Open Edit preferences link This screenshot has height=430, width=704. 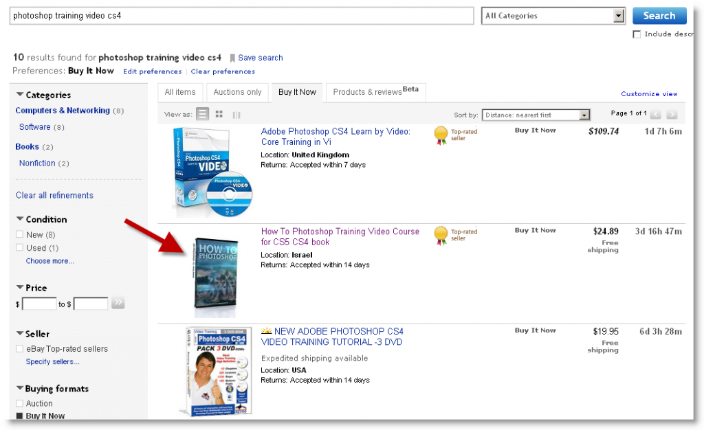(153, 71)
